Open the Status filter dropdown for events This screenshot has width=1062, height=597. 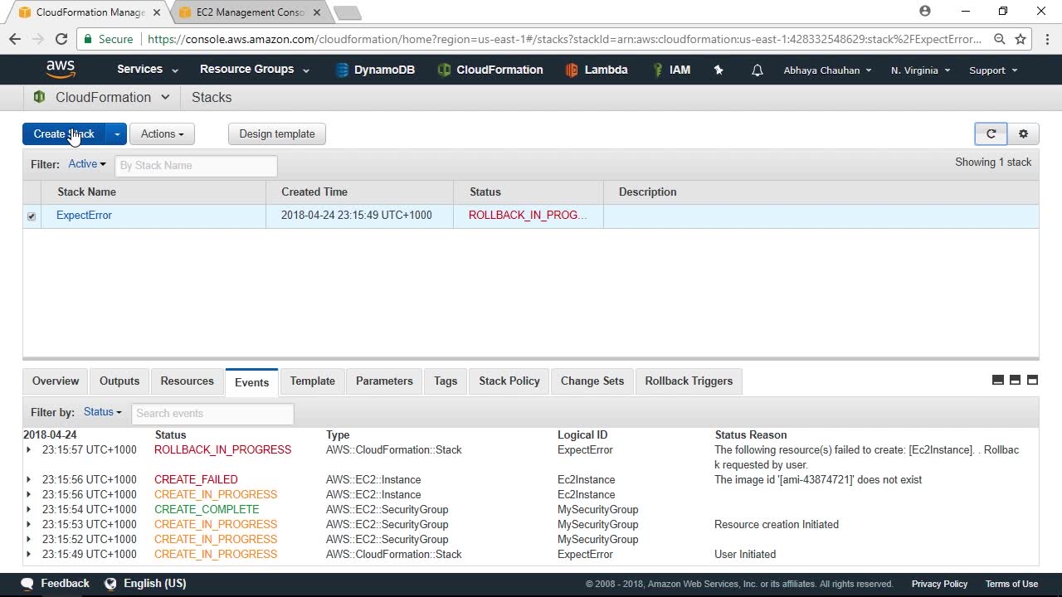coord(103,412)
